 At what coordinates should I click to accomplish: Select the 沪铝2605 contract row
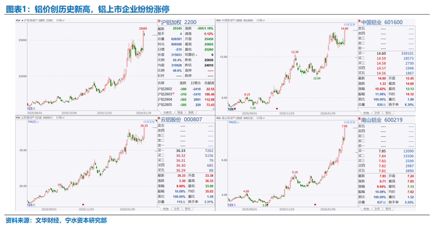click(x=186, y=105)
